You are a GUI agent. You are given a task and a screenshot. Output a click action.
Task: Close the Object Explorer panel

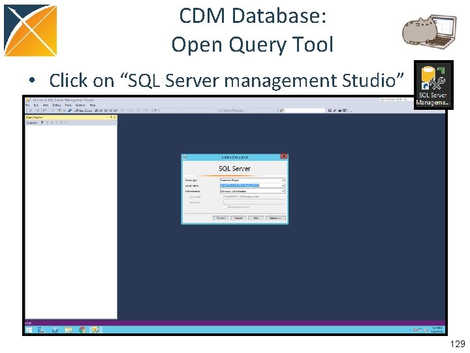coord(114,118)
